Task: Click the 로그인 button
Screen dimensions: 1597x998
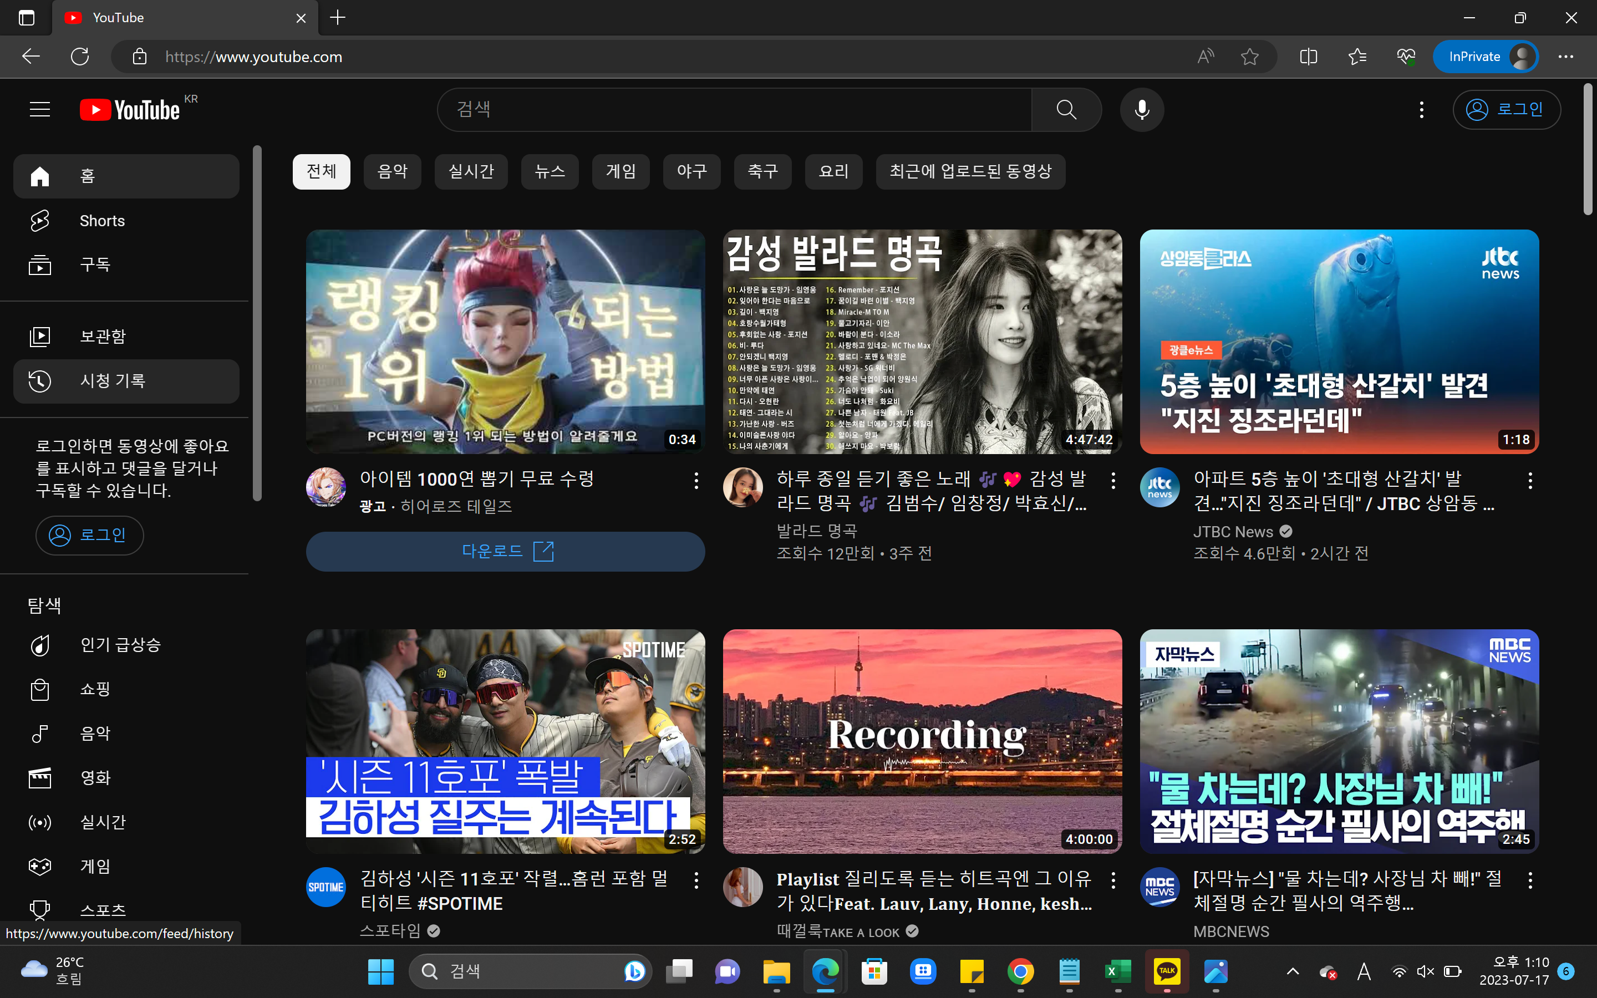Action: (1507, 109)
